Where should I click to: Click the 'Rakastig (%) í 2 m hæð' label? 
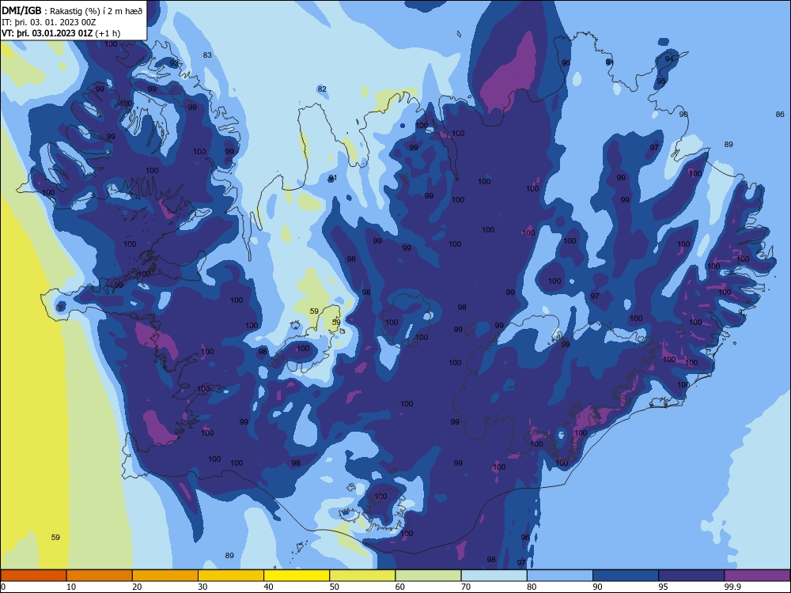click(97, 11)
